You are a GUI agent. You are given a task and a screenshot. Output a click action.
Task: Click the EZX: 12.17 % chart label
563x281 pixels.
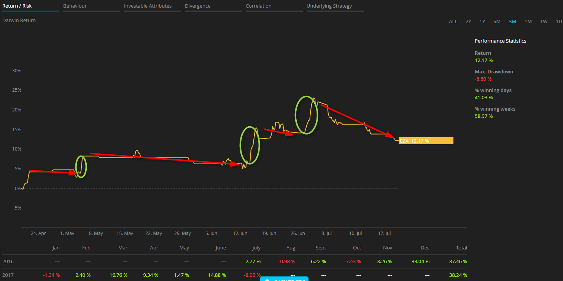click(426, 141)
